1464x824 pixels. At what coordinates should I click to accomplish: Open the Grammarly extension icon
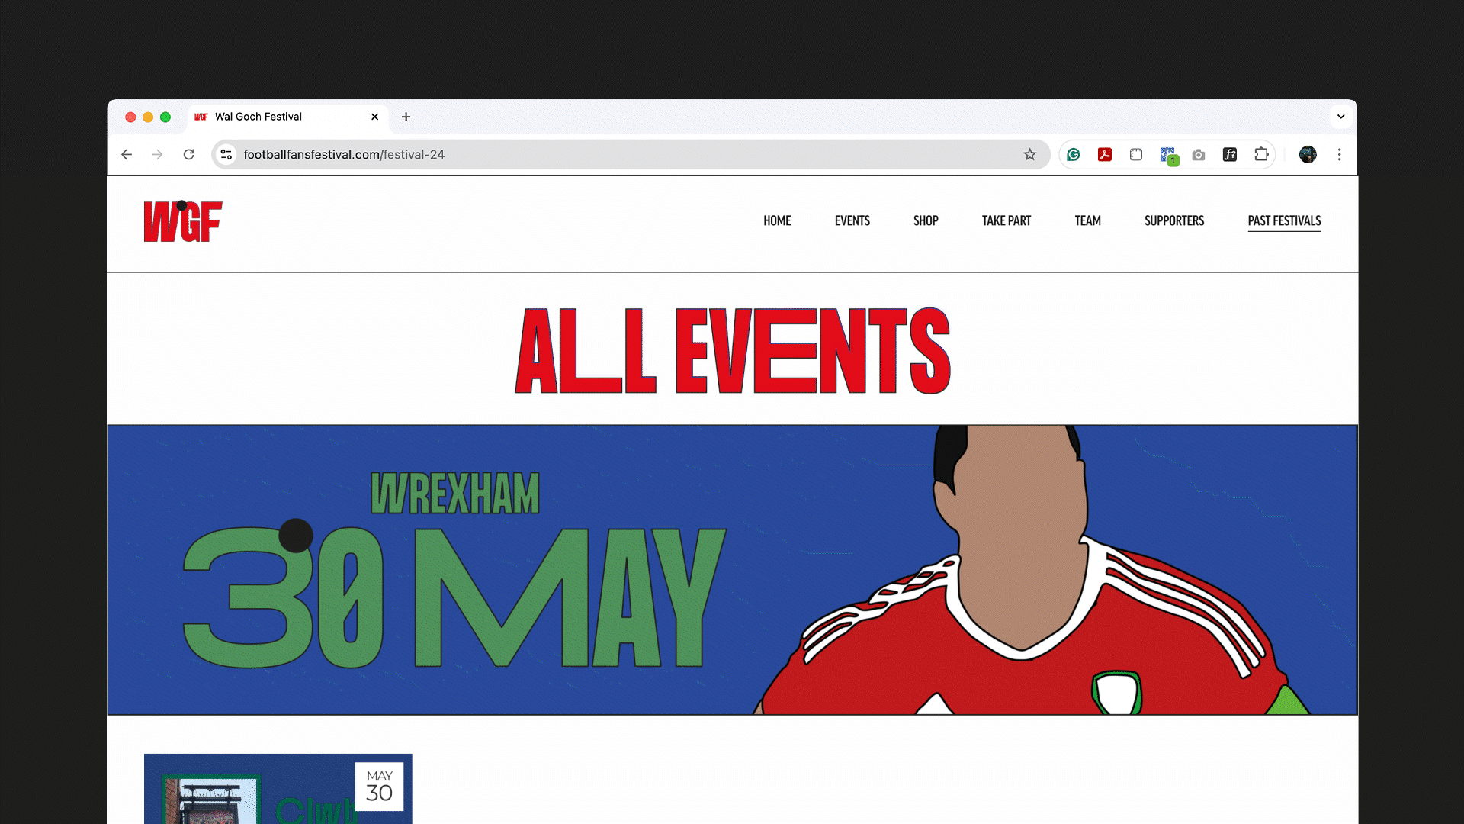click(x=1074, y=155)
